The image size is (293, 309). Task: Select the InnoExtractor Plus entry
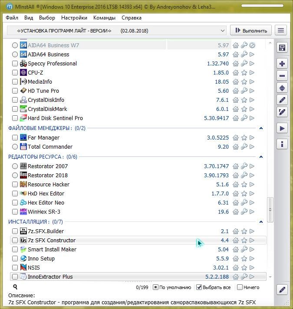[138, 276]
